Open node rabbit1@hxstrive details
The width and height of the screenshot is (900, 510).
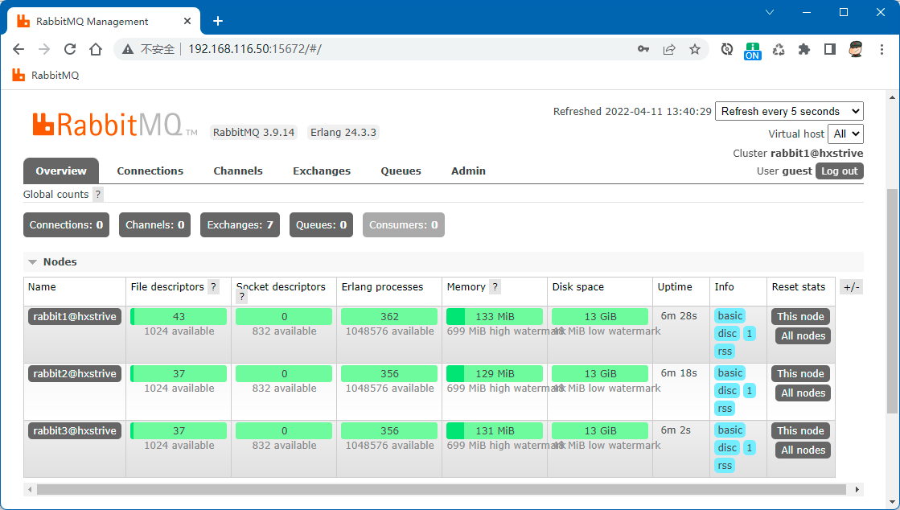click(75, 316)
